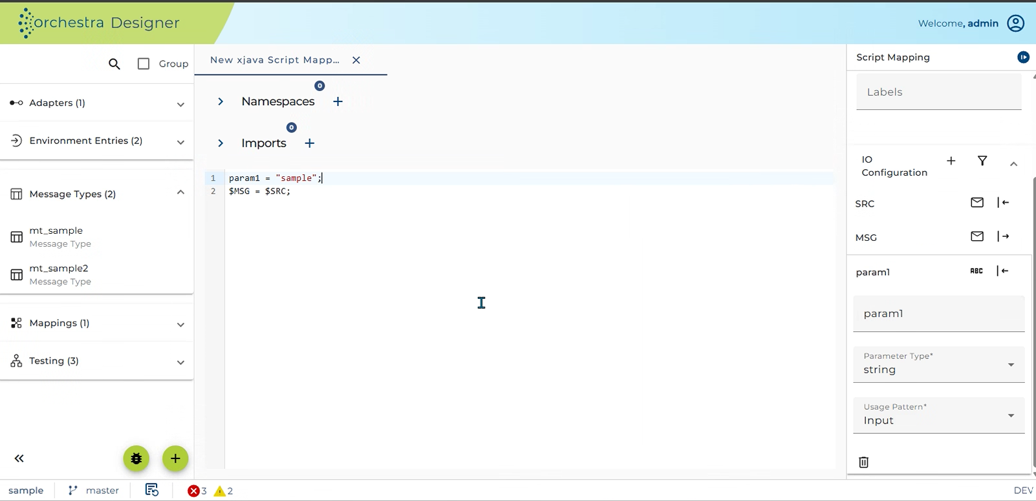1036x501 pixels.
Task: Open the master git branch selector
Action: [94, 491]
